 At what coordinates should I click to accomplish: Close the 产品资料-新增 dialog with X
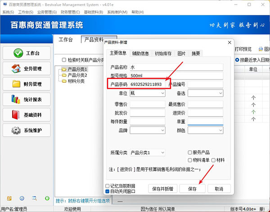click(x=229, y=43)
